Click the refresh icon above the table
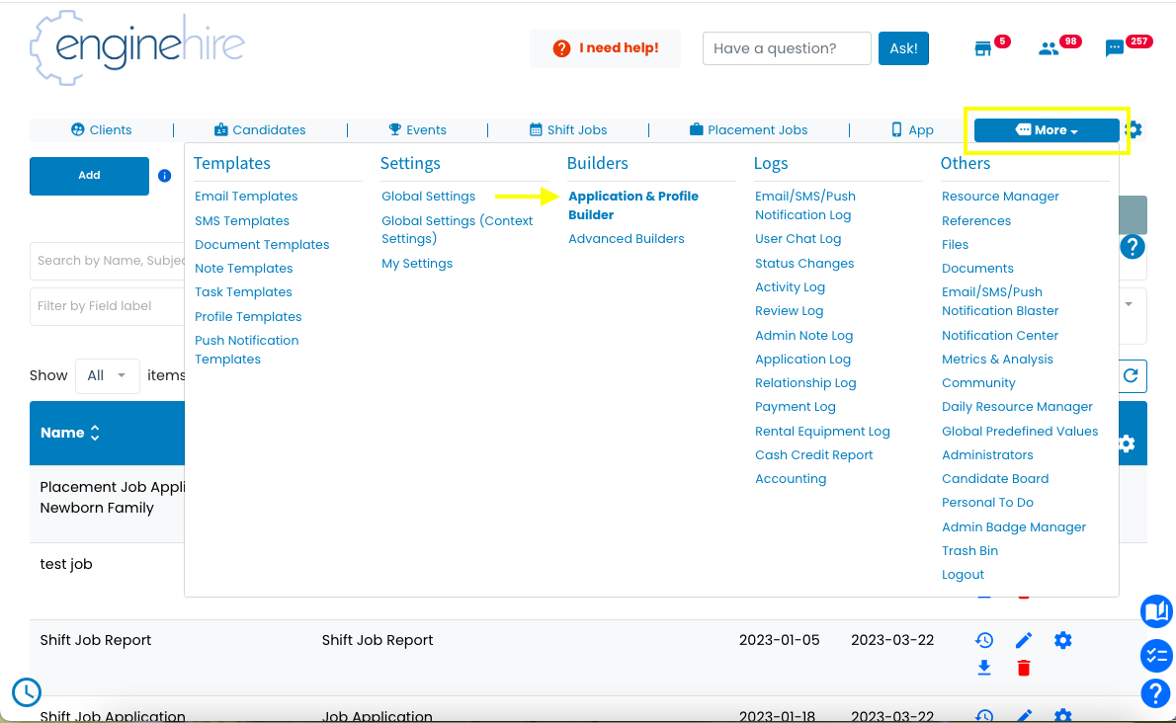The image size is (1176, 723). point(1131,375)
